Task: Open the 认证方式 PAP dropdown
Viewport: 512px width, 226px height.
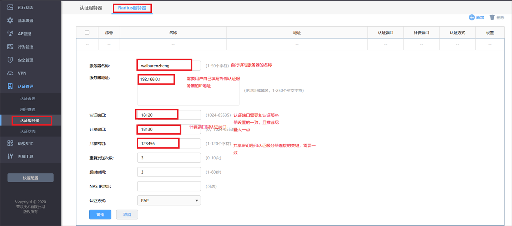Action: [169, 200]
